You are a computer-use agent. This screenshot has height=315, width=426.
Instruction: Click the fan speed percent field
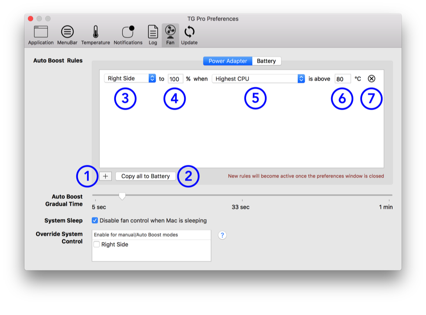tap(175, 79)
